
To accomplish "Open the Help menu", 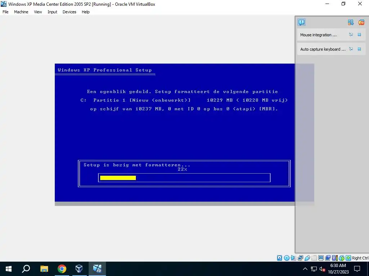I will tap(86, 12).
